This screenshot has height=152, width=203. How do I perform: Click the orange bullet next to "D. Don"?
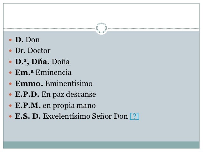coord(10,40)
